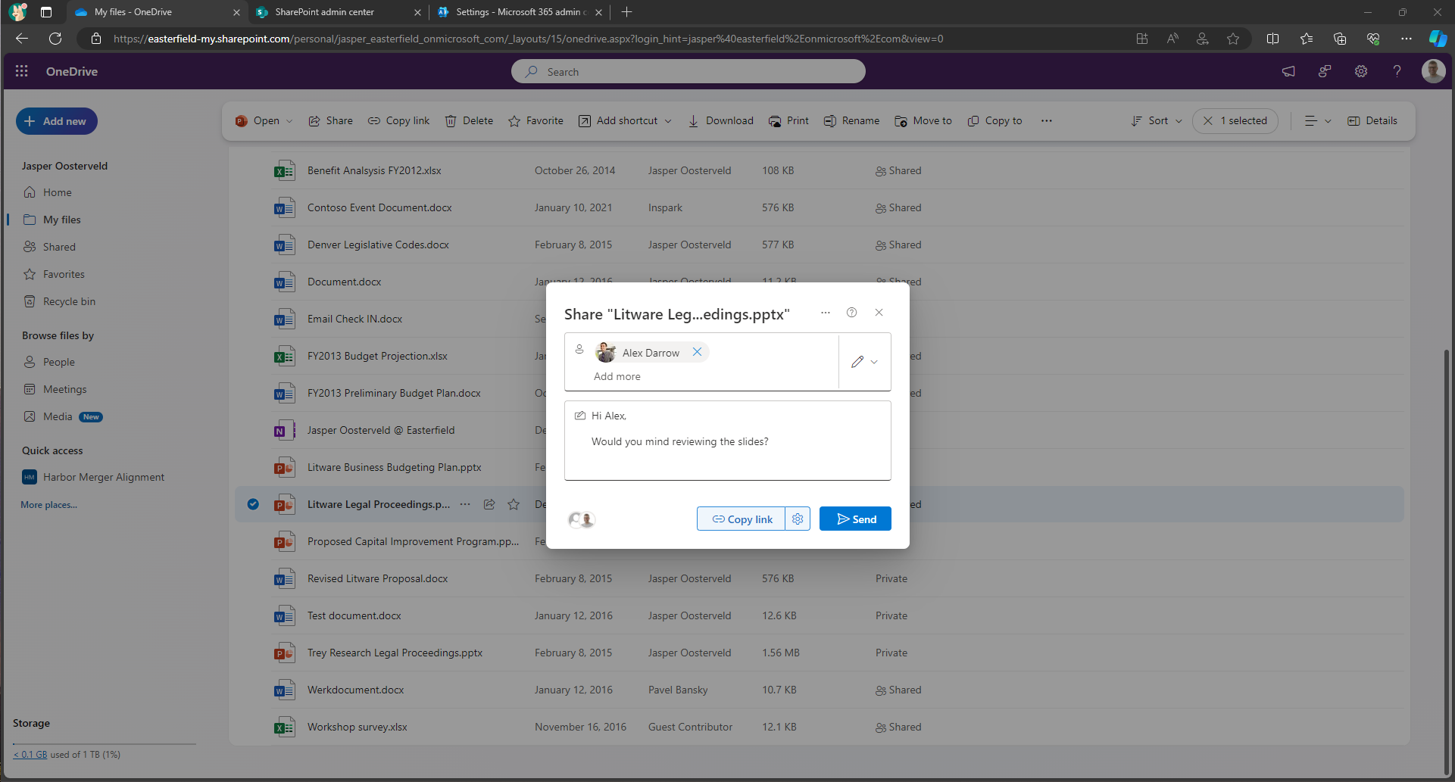The image size is (1455, 782).
Task: Click More places link
Action: click(48, 505)
